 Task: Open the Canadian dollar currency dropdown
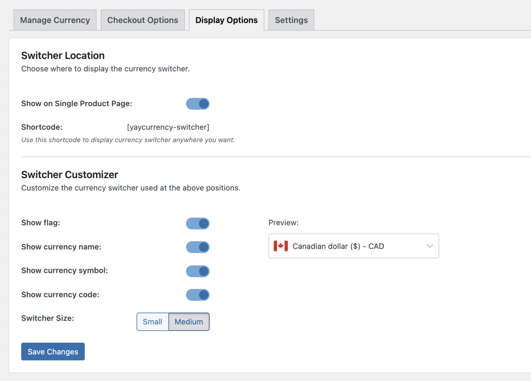pyautogui.click(x=353, y=246)
